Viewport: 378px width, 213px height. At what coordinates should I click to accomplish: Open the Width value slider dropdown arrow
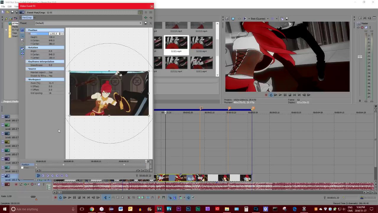point(62,34)
